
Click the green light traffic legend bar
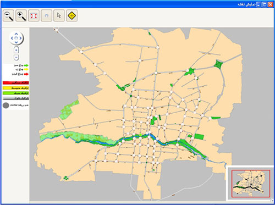(16, 93)
